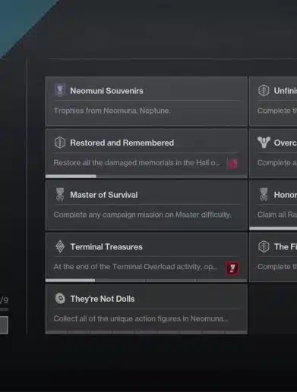This screenshot has height=392, width=297.
Task: Click the Restored and Remembered progress bar
Action: coord(147,176)
